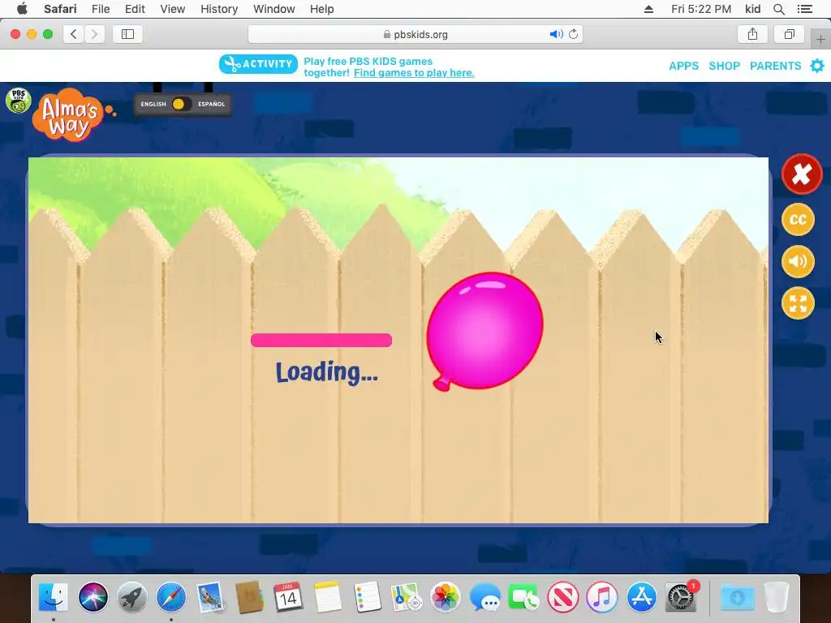The width and height of the screenshot is (831, 623).
Task: Go back with Safari's back arrow
Action: (74, 34)
